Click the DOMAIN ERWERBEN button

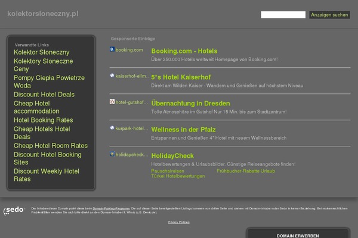(x=298, y=234)
